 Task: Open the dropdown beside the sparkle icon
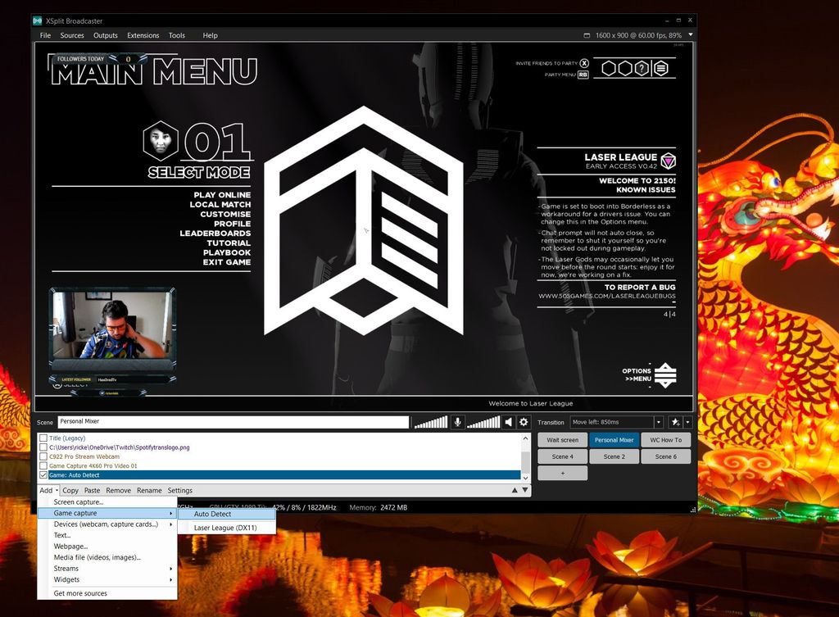[x=687, y=422]
